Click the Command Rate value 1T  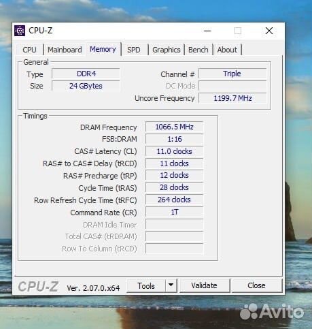click(174, 212)
